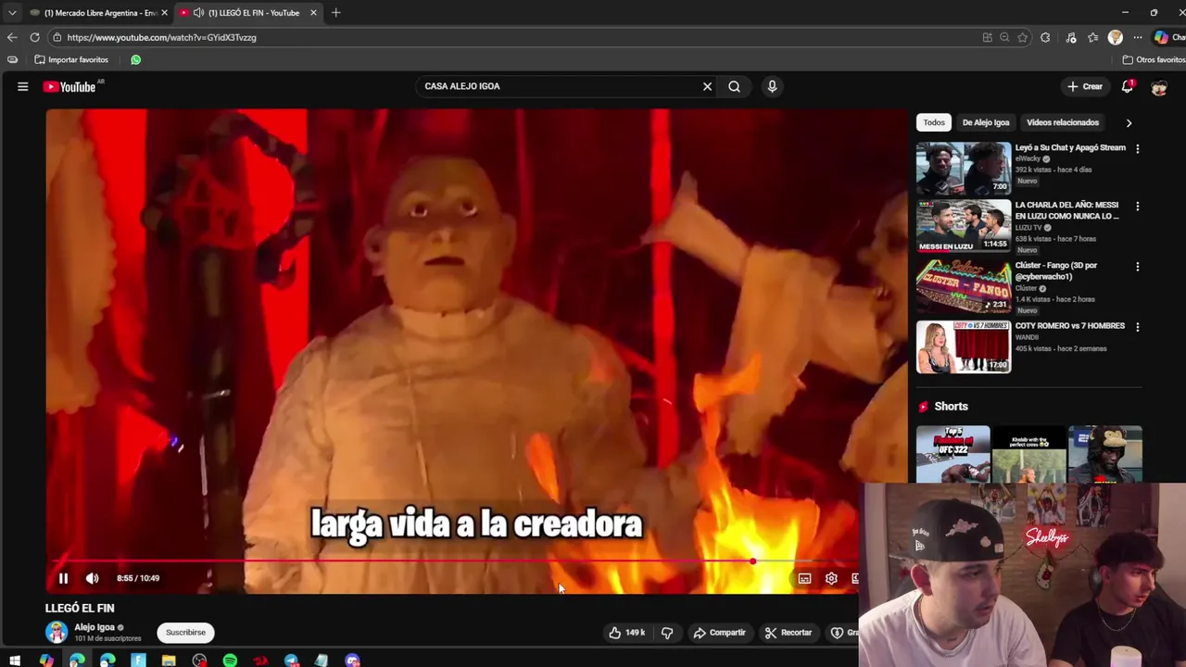Close the Mercado Libre tab
Image resolution: width=1186 pixels, height=667 pixels.
click(x=164, y=13)
